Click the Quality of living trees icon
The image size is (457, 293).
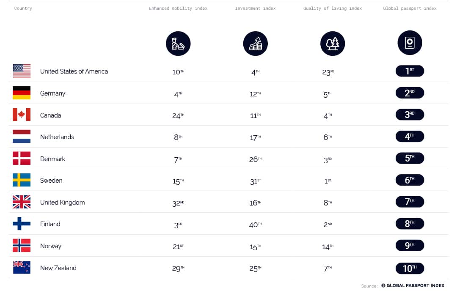(x=333, y=44)
